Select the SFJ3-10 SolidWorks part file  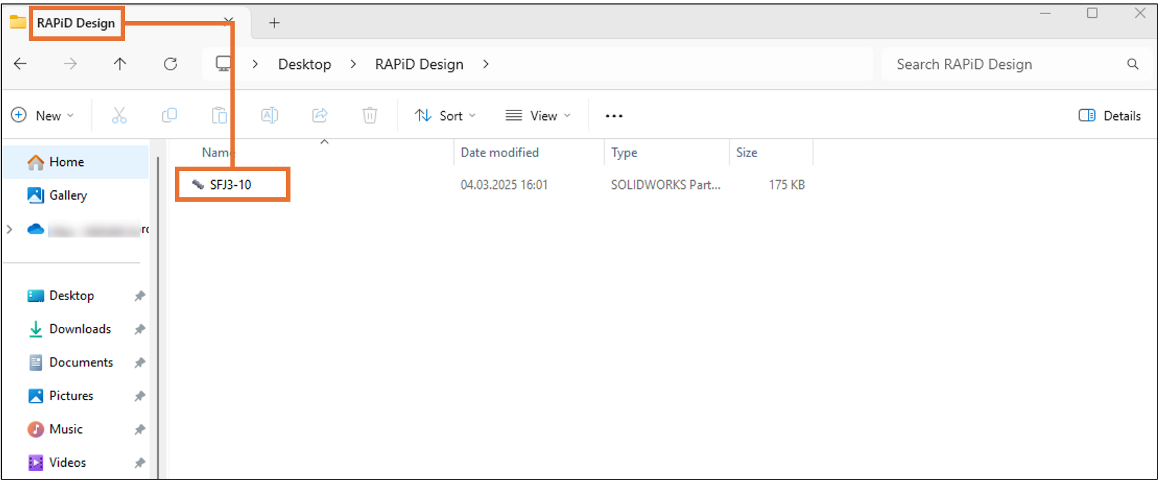pyautogui.click(x=230, y=185)
